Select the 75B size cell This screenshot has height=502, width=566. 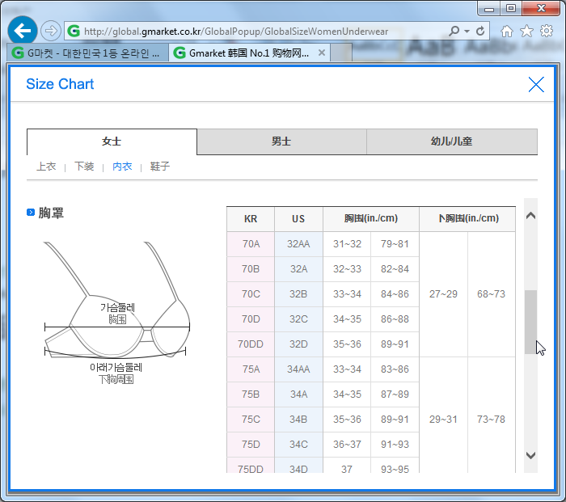tap(251, 394)
